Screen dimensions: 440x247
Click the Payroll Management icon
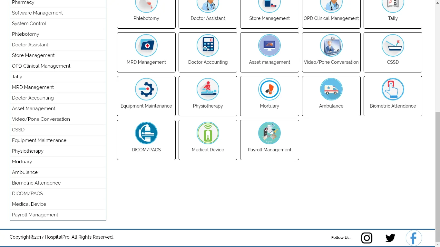pyautogui.click(x=269, y=133)
